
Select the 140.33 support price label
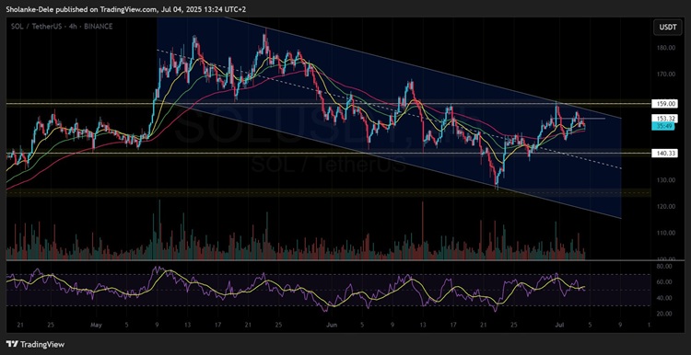click(x=665, y=153)
